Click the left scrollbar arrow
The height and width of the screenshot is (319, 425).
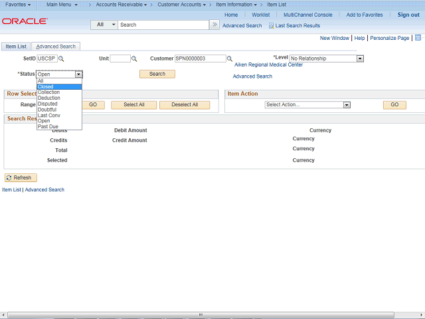3,314
